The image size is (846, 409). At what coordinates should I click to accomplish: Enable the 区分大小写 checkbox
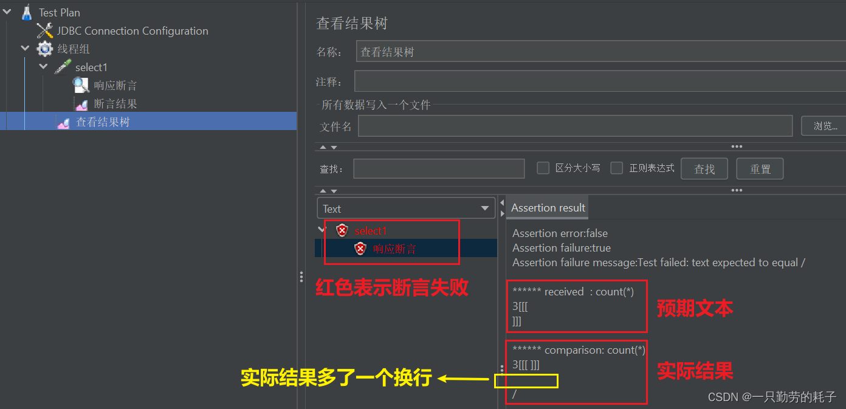coord(543,168)
